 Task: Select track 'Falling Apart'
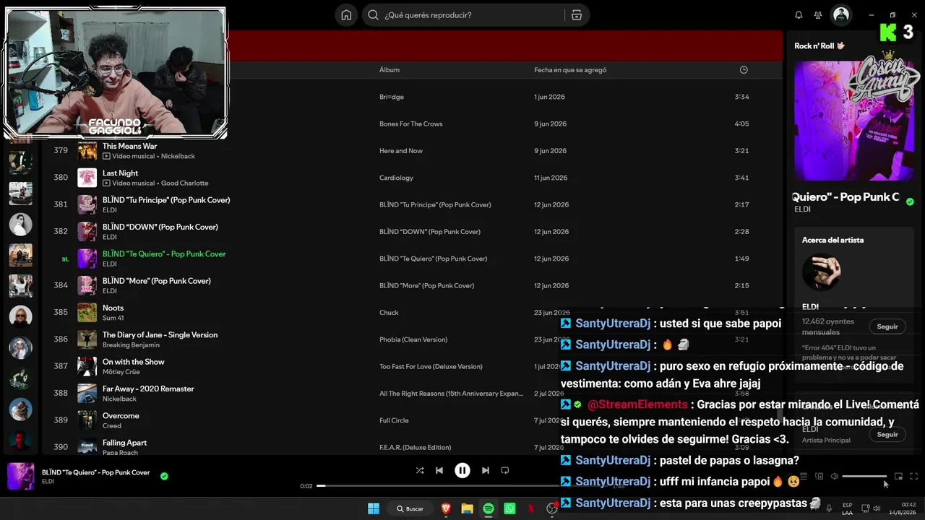pyautogui.click(x=124, y=443)
